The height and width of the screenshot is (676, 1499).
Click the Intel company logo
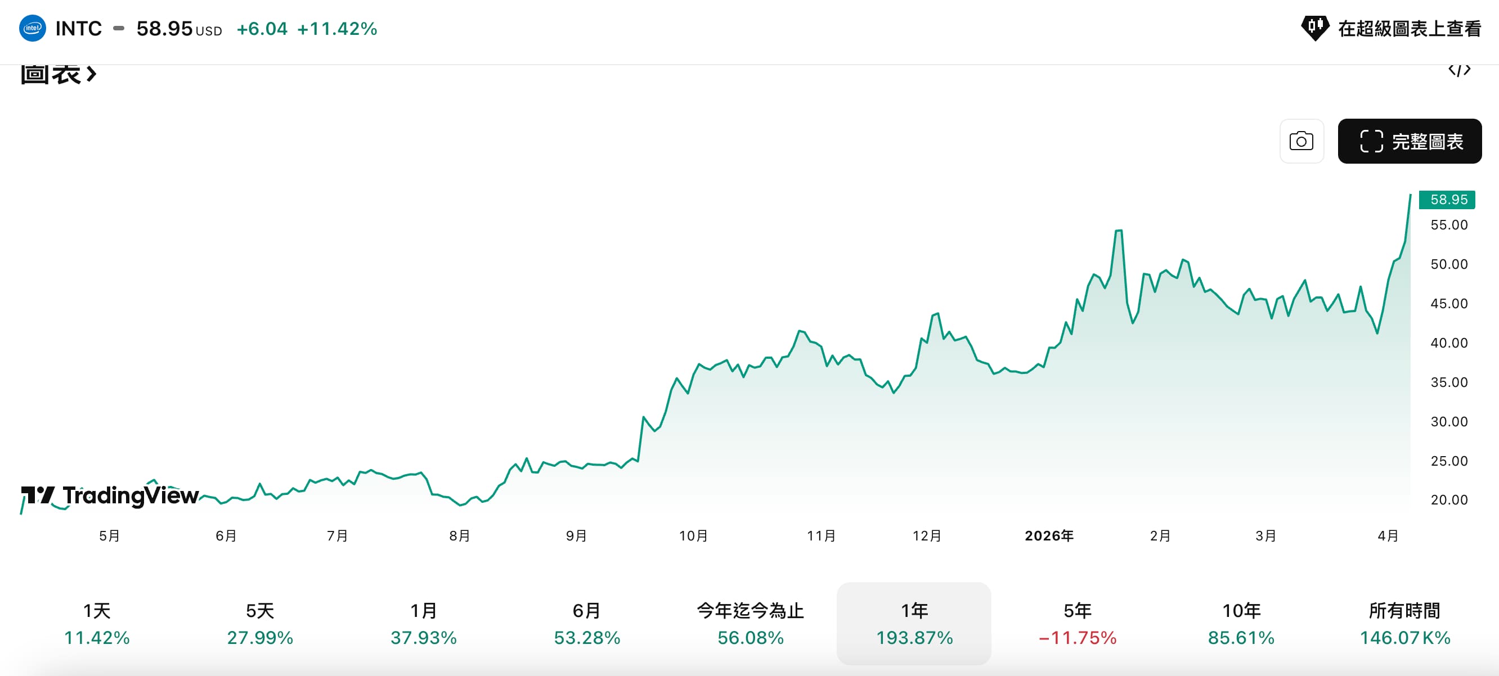[33, 28]
